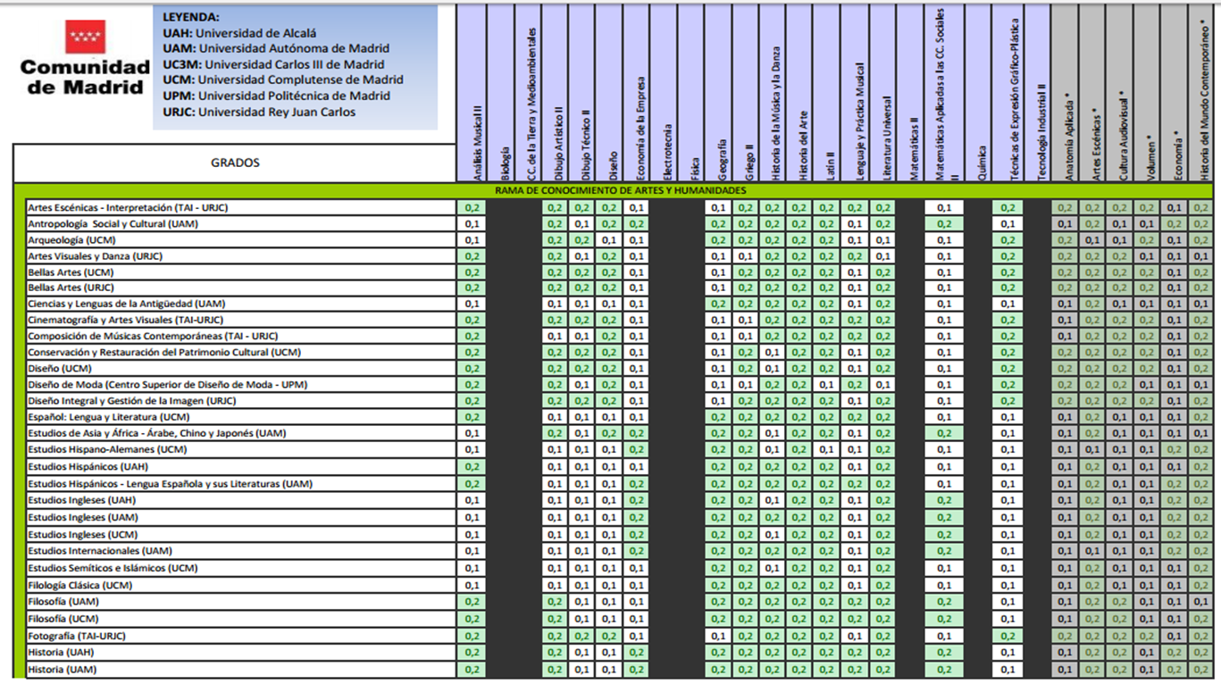Click legend entry UPM: Universidad Politécnica
Image resolution: width=1221 pixels, height=684 pixels.
point(276,96)
